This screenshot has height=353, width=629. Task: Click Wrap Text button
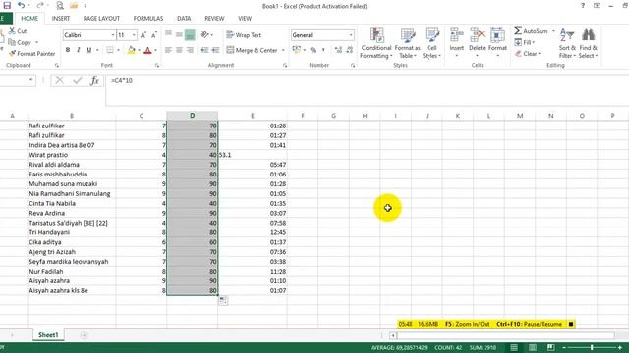(x=244, y=35)
